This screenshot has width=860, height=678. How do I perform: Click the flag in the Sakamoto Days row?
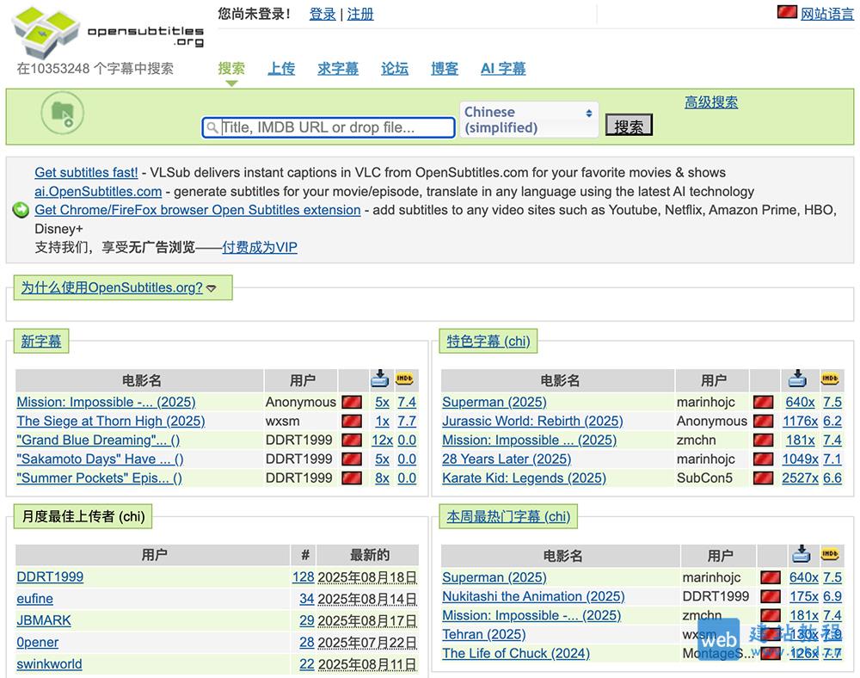(x=352, y=459)
